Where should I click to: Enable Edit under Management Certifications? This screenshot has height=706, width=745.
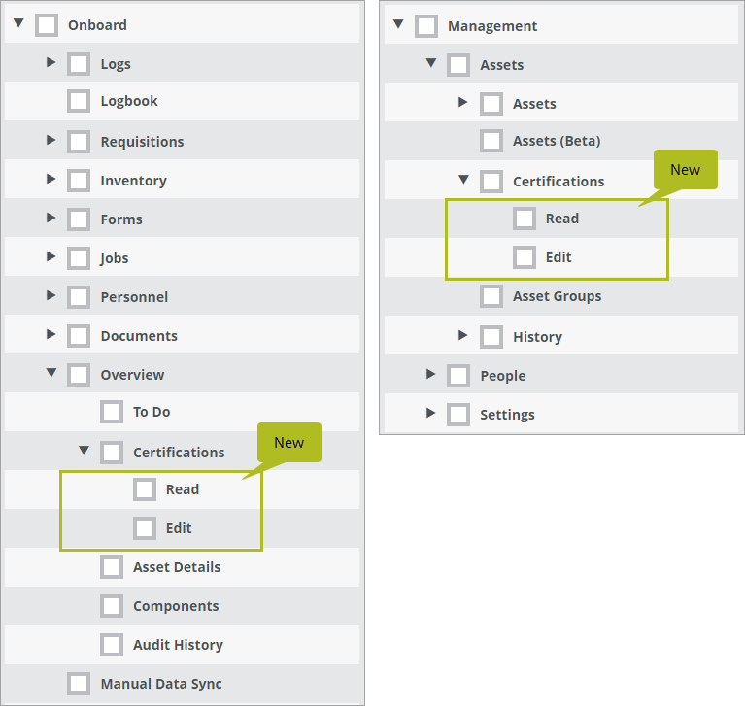[525, 257]
